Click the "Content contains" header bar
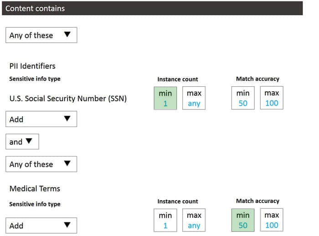This screenshot has width=319, height=236. (x=152, y=8)
